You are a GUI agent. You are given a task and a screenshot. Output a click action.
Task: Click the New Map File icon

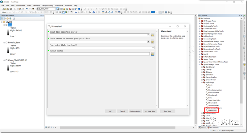coord(3,9)
